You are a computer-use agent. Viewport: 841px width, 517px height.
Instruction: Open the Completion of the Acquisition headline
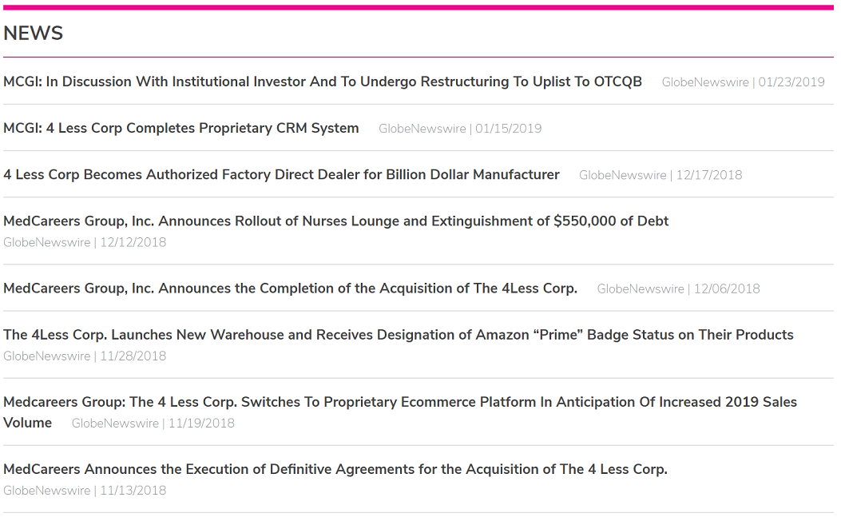290,288
